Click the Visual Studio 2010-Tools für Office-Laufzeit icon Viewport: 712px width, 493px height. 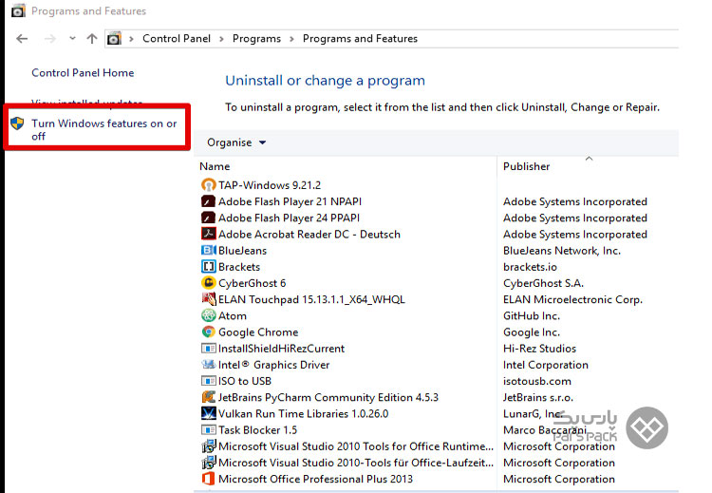click(208, 463)
